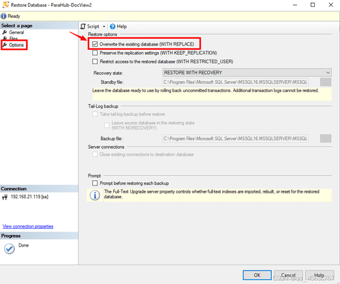Click the OK button
340x284 pixels.
pyautogui.click(x=257, y=275)
